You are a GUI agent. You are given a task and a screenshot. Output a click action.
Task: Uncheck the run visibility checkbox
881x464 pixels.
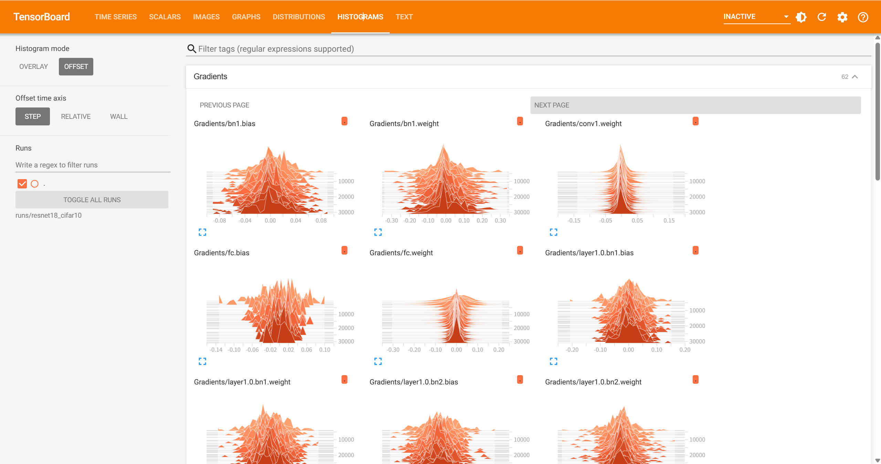pos(22,184)
